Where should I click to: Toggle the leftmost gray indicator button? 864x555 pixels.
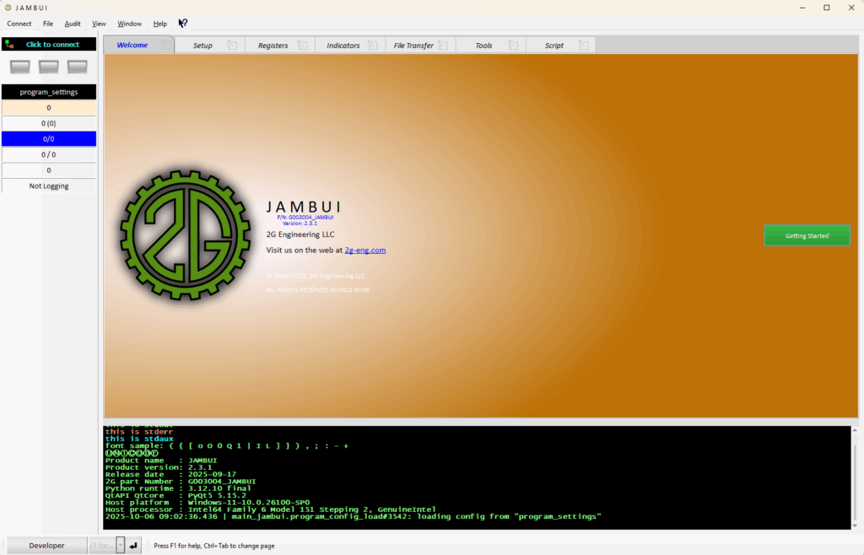[20, 66]
